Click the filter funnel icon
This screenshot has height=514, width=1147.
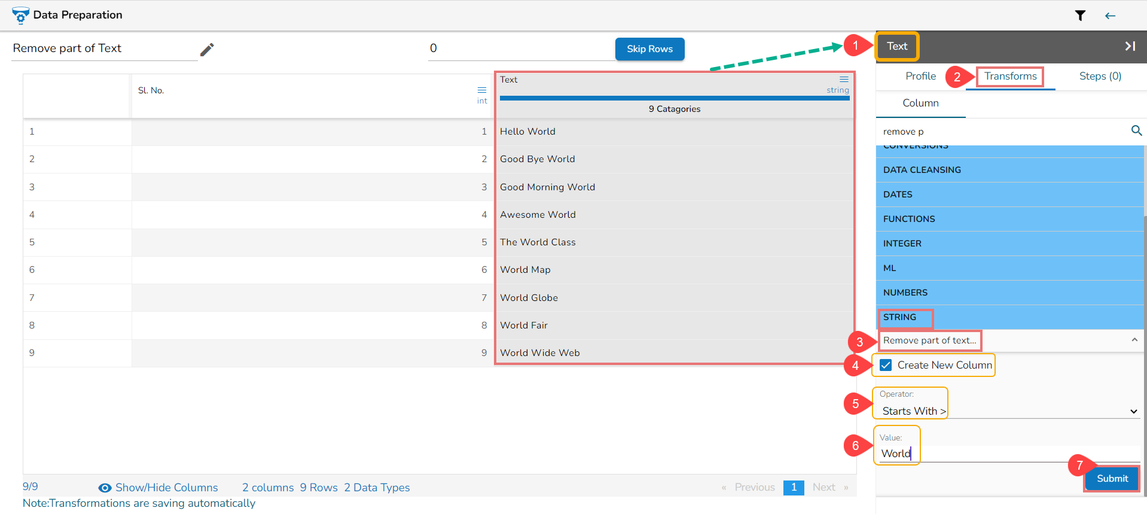point(1080,16)
